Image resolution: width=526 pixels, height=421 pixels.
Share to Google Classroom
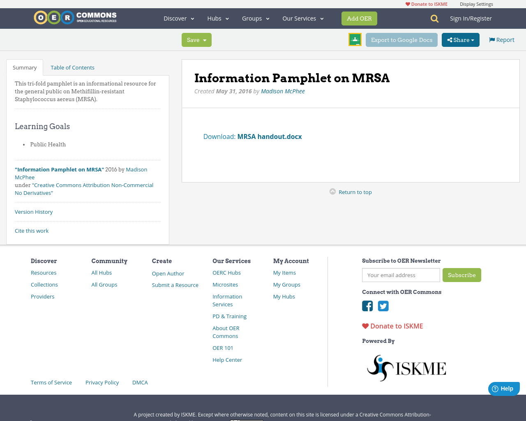pyautogui.click(x=355, y=39)
